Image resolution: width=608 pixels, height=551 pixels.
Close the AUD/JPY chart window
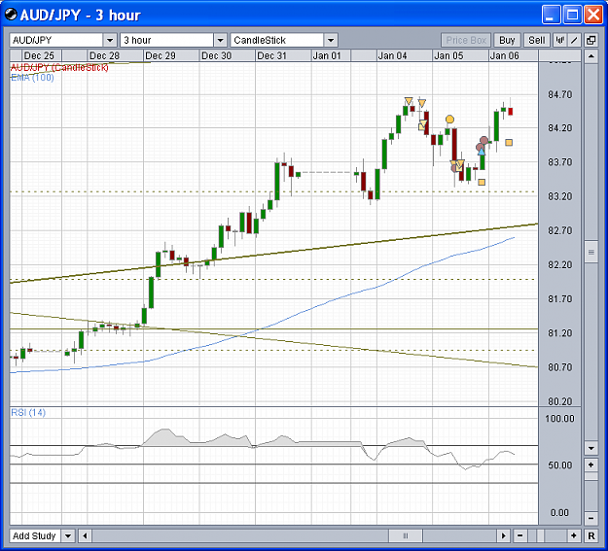(593, 15)
